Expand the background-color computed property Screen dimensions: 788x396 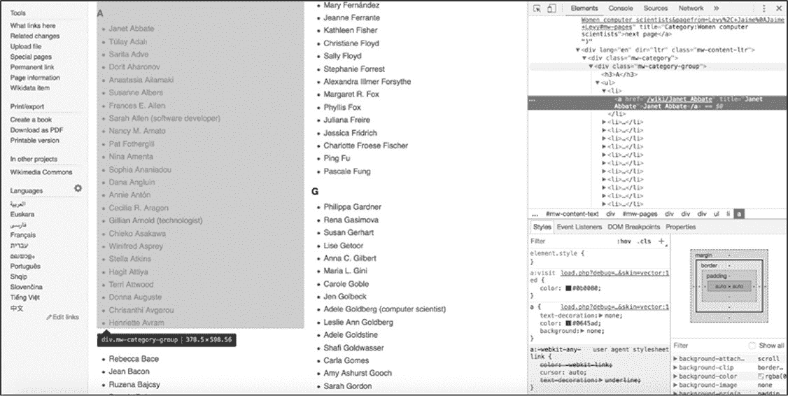click(675, 376)
